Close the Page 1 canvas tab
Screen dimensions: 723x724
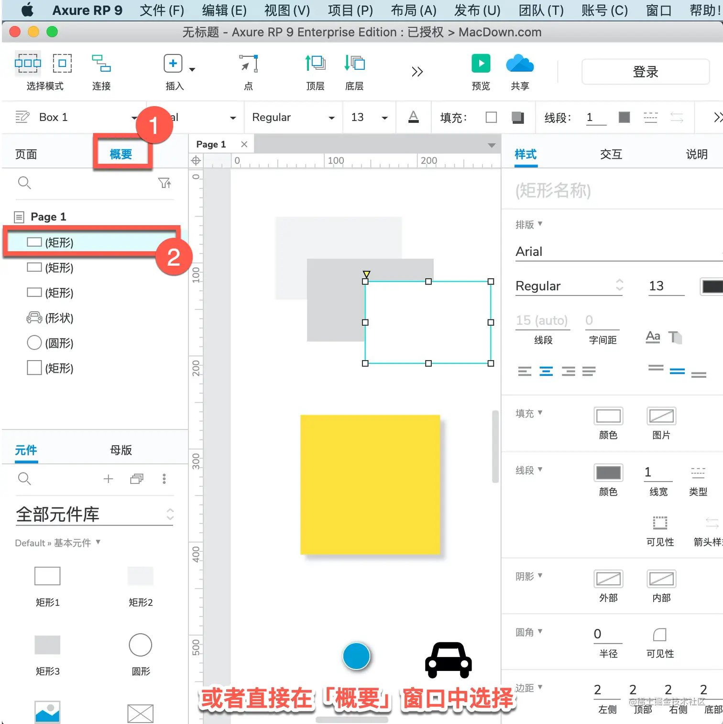[244, 144]
